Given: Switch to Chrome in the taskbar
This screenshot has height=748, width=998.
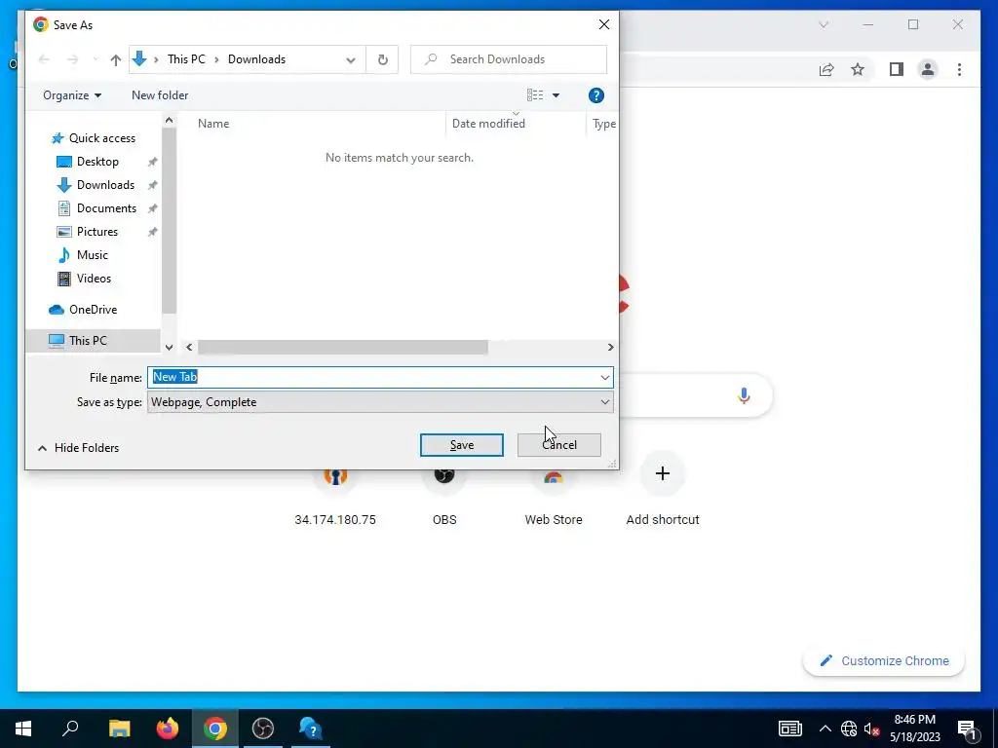Looking at the screenshot, I should 215,729.
